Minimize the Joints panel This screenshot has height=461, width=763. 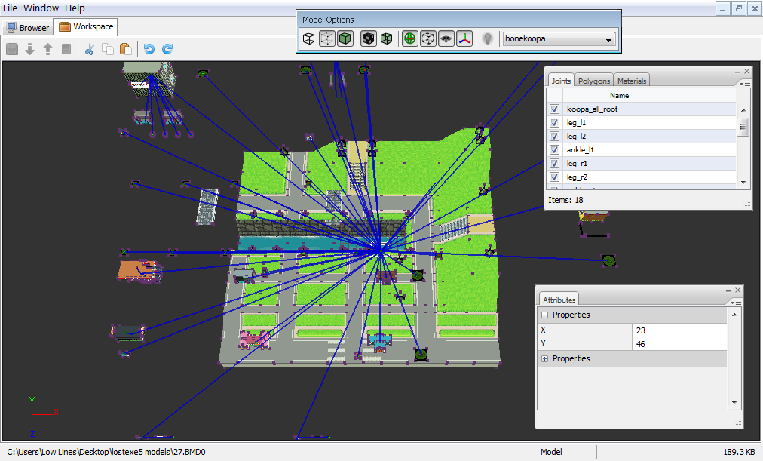737,72
